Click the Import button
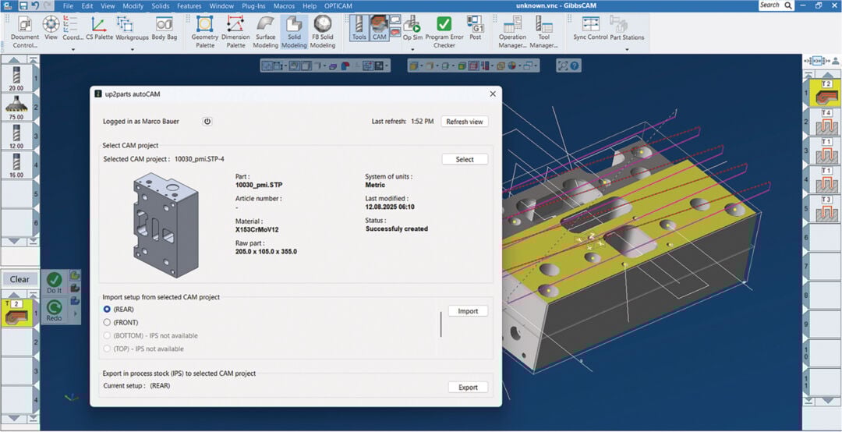Viewport: 842px width, 432px height. point(468,311)
